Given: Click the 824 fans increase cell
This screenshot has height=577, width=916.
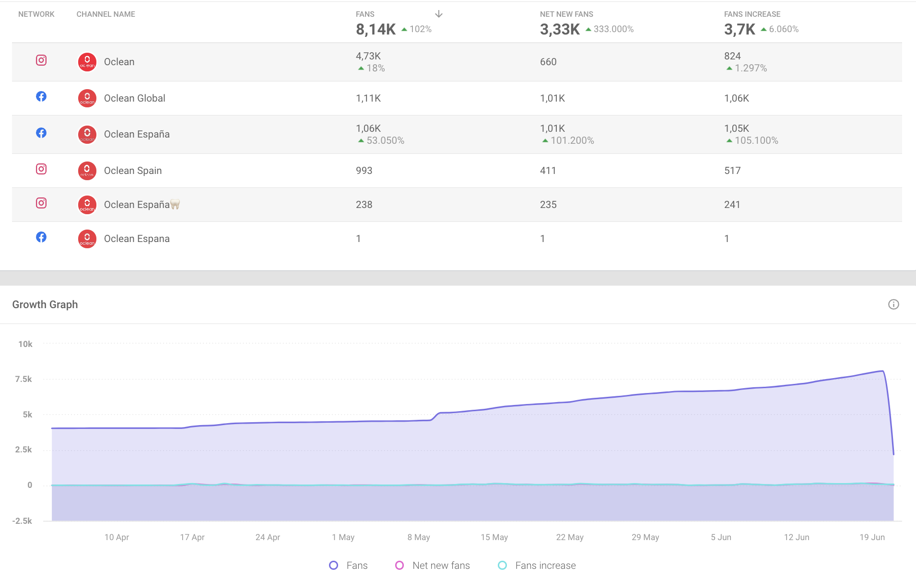Looking at the screenshot, I should tap(732, 56).
